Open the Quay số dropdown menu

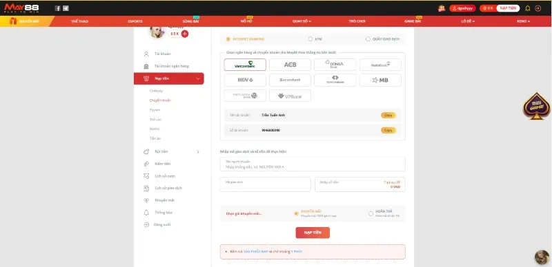click(x=302, y=21)
